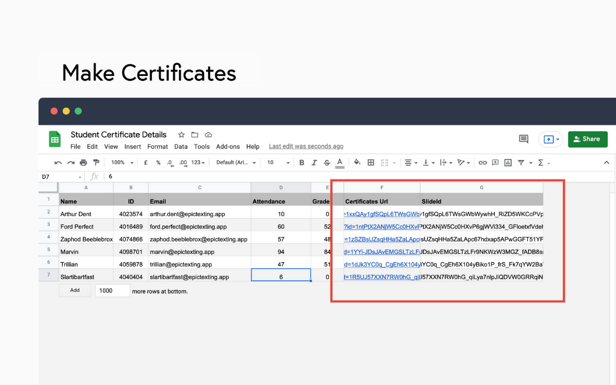Click the Print icon in toolbar
The height and width of the screenshot is (385, 616).
tap(83, 163)
